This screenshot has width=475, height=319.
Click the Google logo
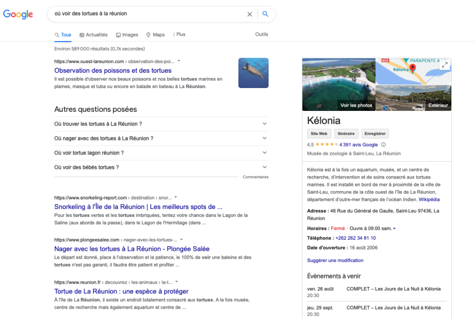tap(18, 14)
